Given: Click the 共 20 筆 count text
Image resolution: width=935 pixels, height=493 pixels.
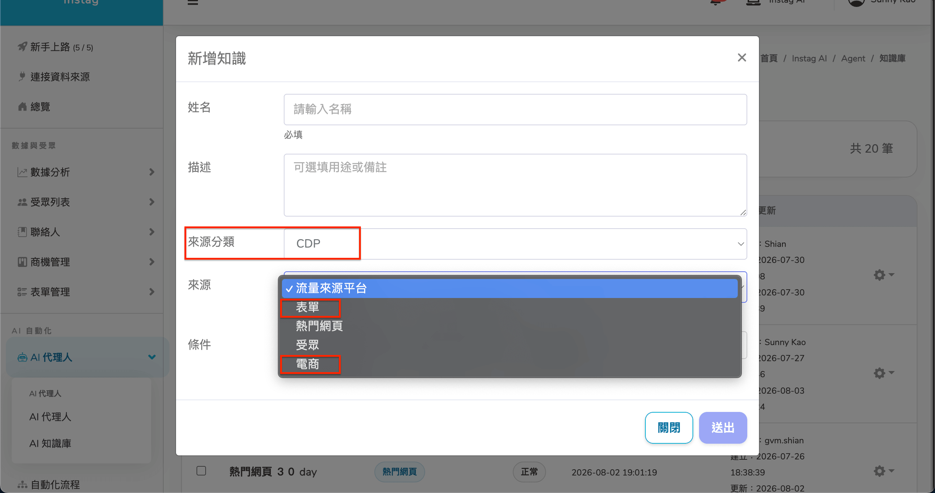Looking at the screenshot, I should (x=871, y=149).
